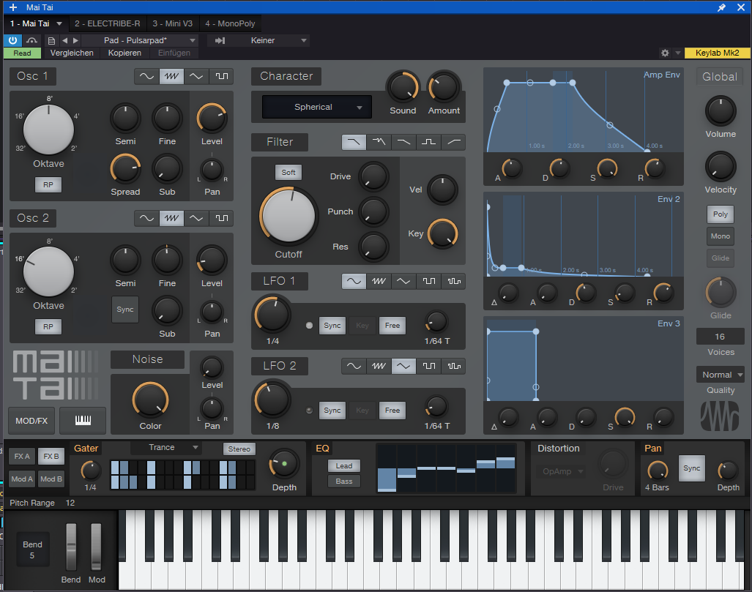Screen dimensions: 752x592
Task: Select square waveform for LFO 1
Action: (429, 282)
